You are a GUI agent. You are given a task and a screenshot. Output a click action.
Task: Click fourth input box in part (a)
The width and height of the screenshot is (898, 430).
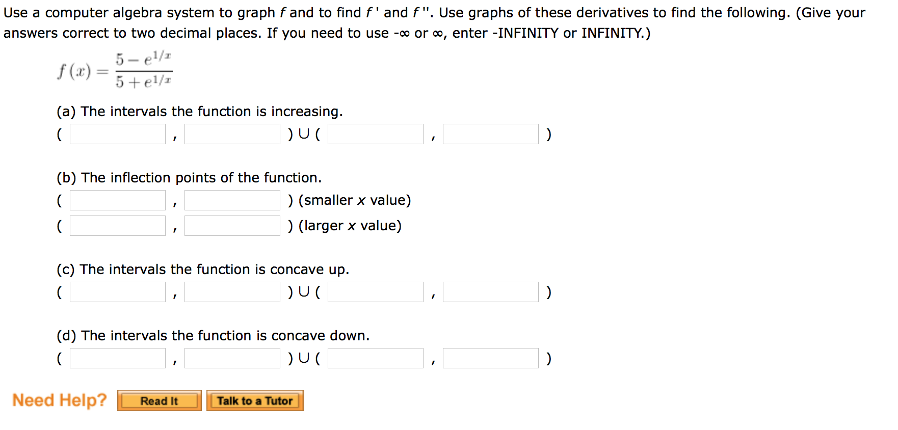point(490,133)
